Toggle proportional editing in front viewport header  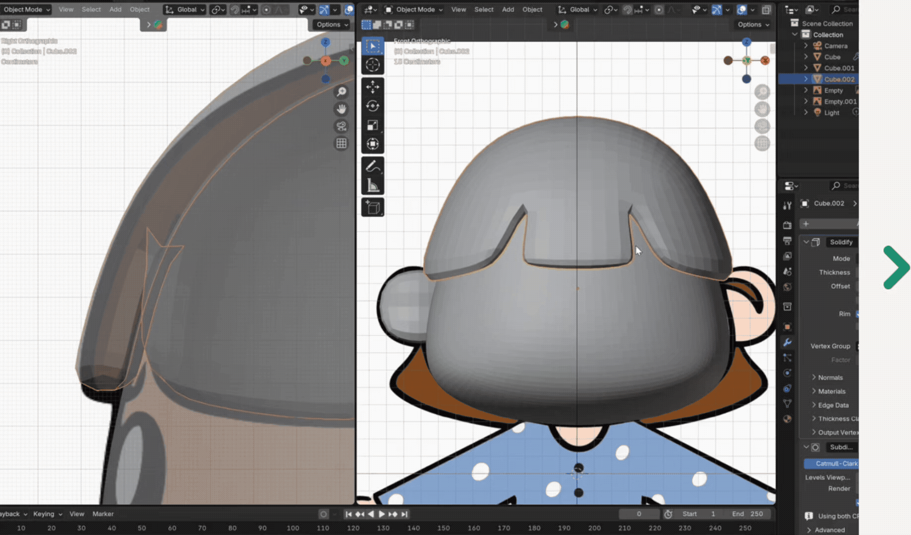[x=659, y=9]
